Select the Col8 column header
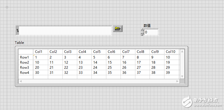This screenshot has width=224, height=110. pos(142,52)
